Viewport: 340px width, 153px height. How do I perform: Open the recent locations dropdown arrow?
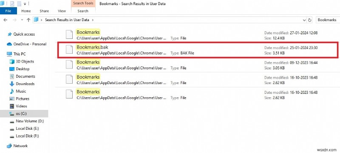pyautogui.click(x=22, y=20)
